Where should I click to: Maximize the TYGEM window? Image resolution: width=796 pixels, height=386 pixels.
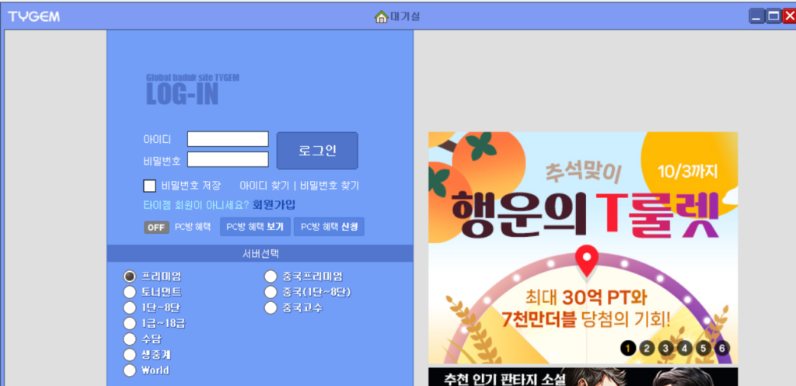point(773,17)
